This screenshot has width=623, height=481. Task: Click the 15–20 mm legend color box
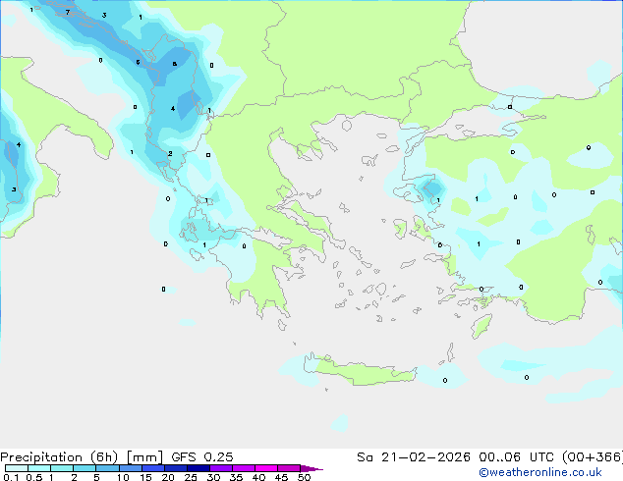tap(152, 468)
